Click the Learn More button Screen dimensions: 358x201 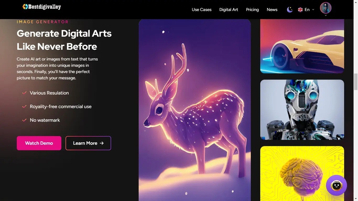(x=88, y=143)
